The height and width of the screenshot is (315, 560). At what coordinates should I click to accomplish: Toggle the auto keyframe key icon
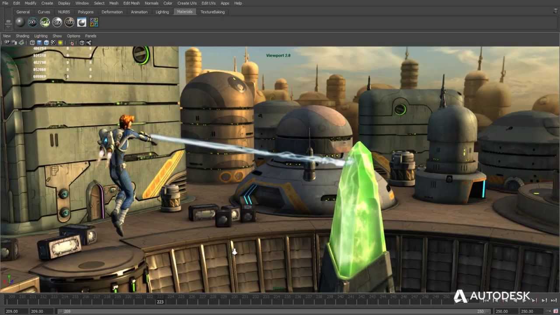[548, 311]
